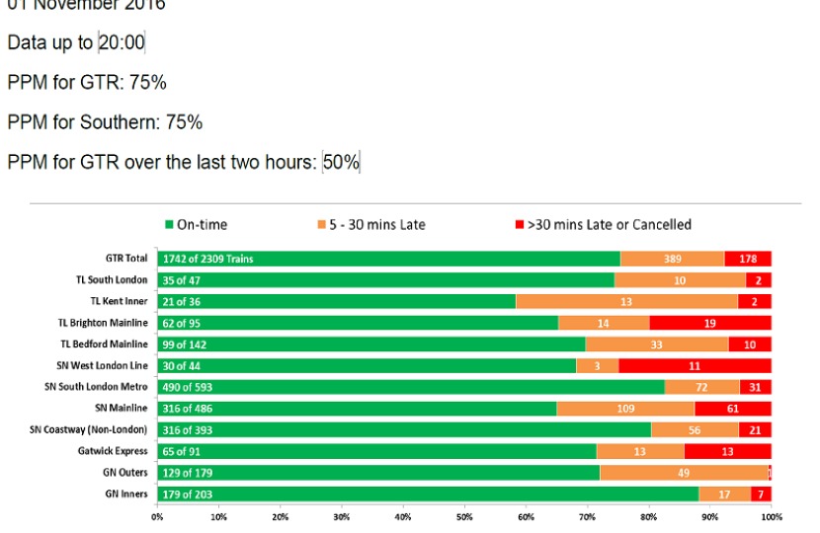The image size is (820, 533).
Task: Click the 178 red segment in GTR Total
Action: [748, 259]
